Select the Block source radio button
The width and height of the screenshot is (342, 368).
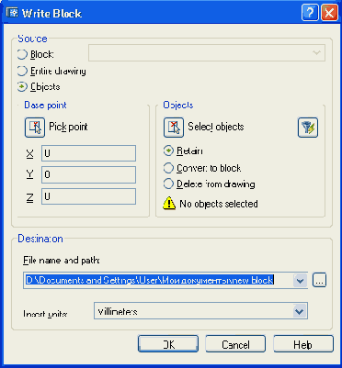22,55
